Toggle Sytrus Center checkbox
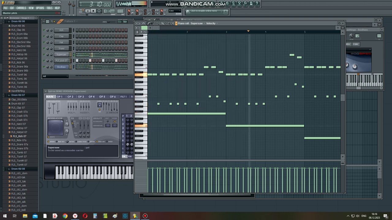 tap(89, 141)
